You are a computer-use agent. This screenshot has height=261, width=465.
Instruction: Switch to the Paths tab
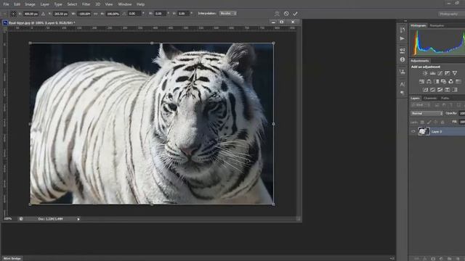click(445, 98)
